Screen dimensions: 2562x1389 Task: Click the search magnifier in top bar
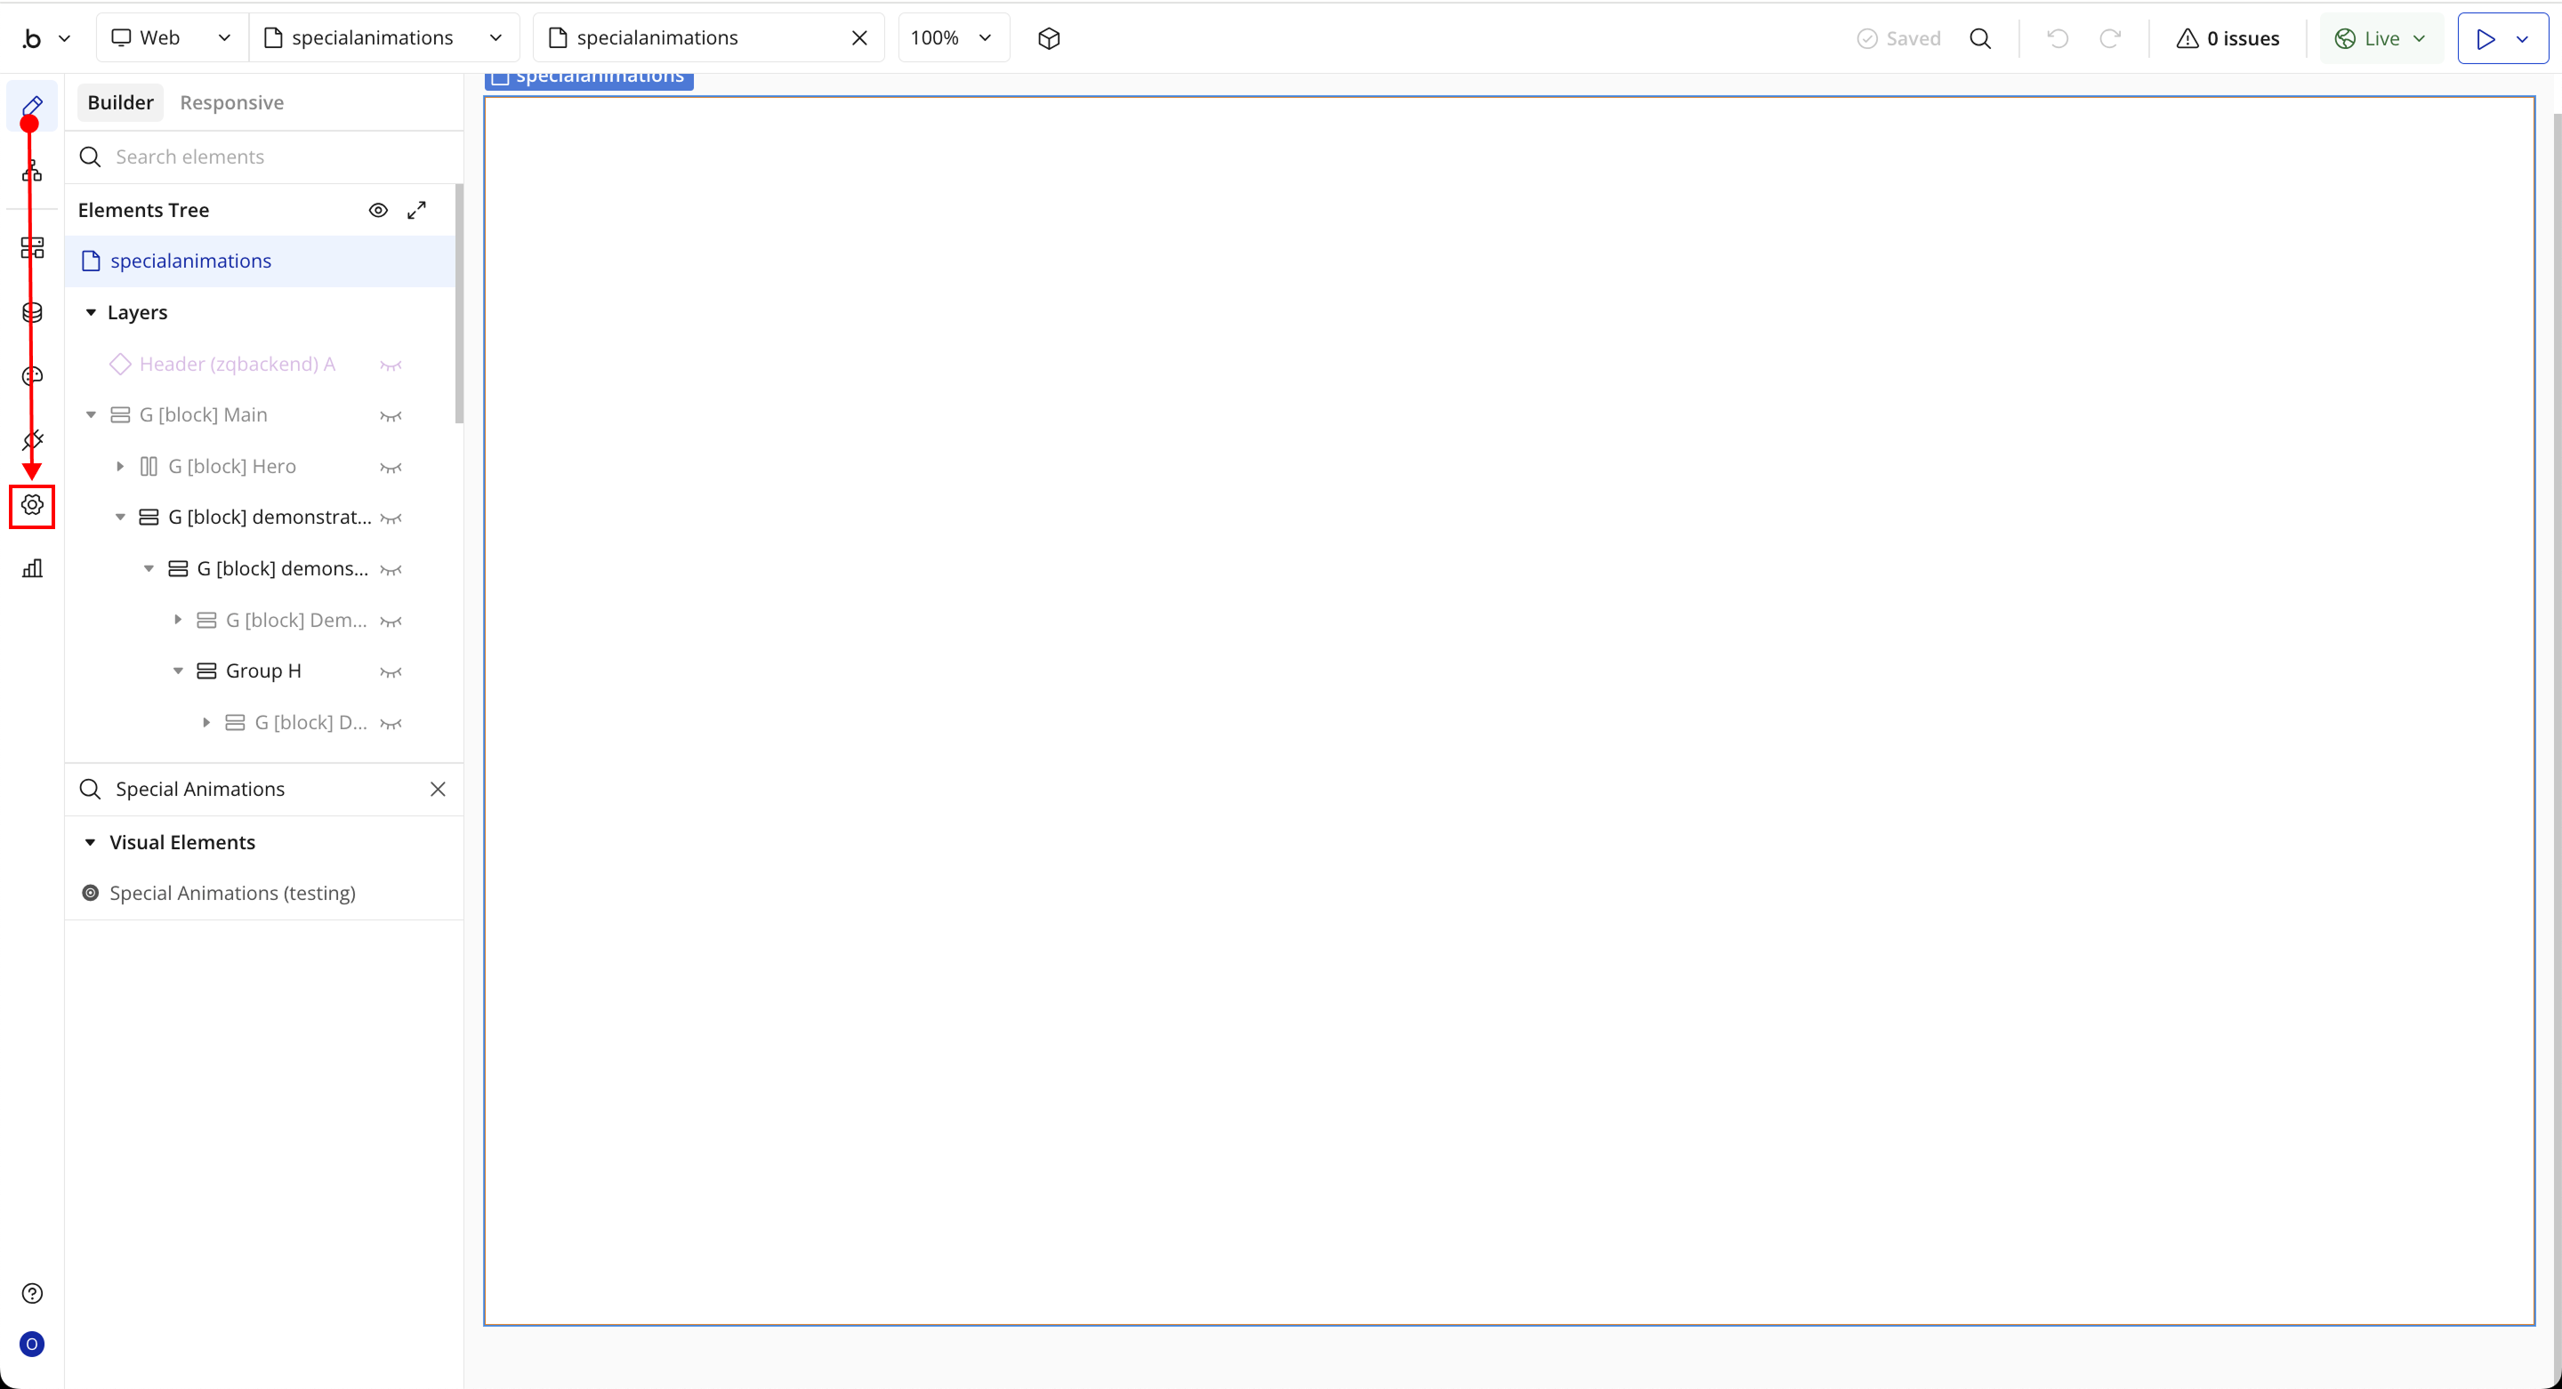(1979, 37)
